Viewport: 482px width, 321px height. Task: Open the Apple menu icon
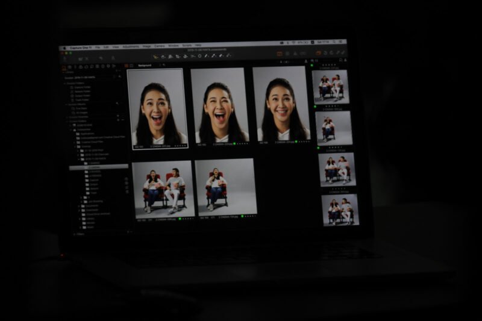[65, 48]
